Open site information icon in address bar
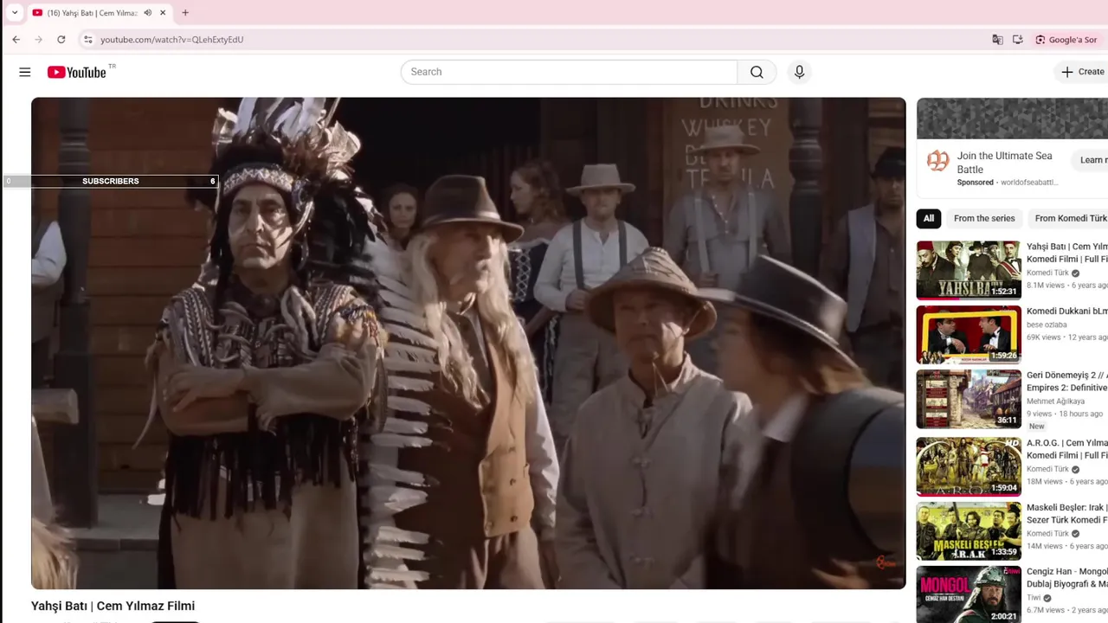 (87, 40)
